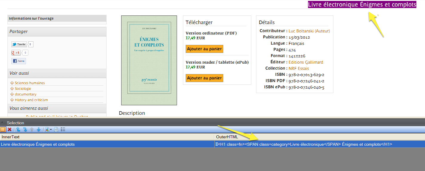
Task: Click the Google +1 button
Action: click(x=16, y=53)
